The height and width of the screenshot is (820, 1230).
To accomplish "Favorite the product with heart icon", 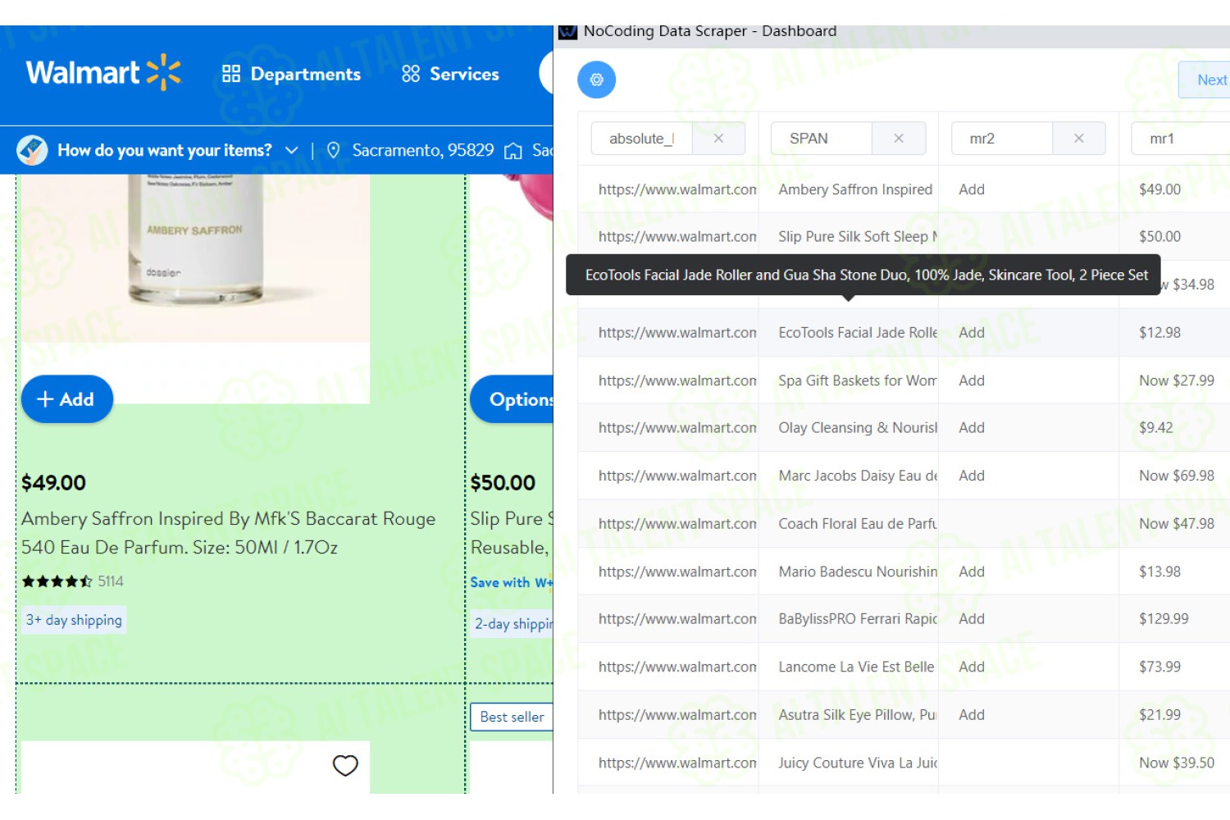I will point(345,765).
